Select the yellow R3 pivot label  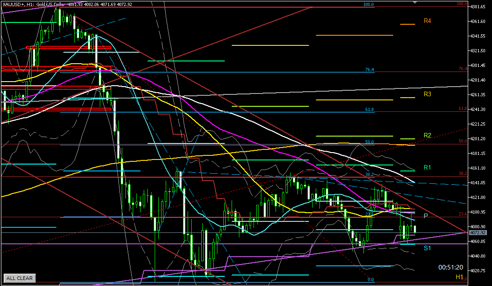[427, 94]
